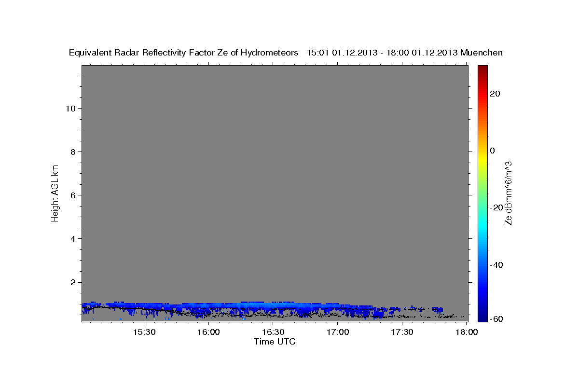Click the 'Muenchen' location in the title
Image resolution: width=579 pixels, height=386 pixels.
482,53
